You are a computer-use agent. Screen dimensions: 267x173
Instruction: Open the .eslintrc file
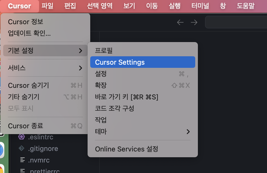coord(41,137)
